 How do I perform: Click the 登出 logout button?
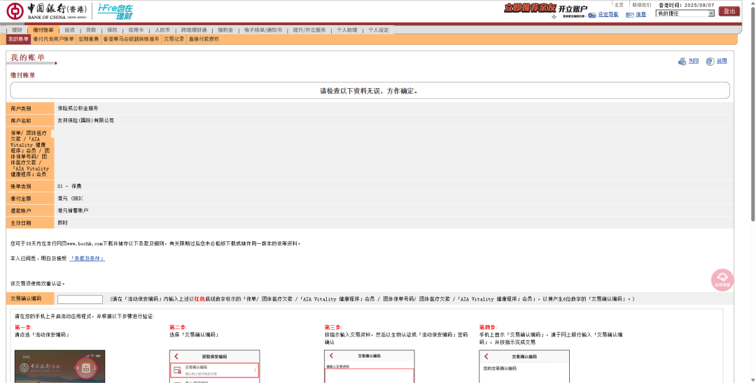pyautogui.click(x=729, y=11)
